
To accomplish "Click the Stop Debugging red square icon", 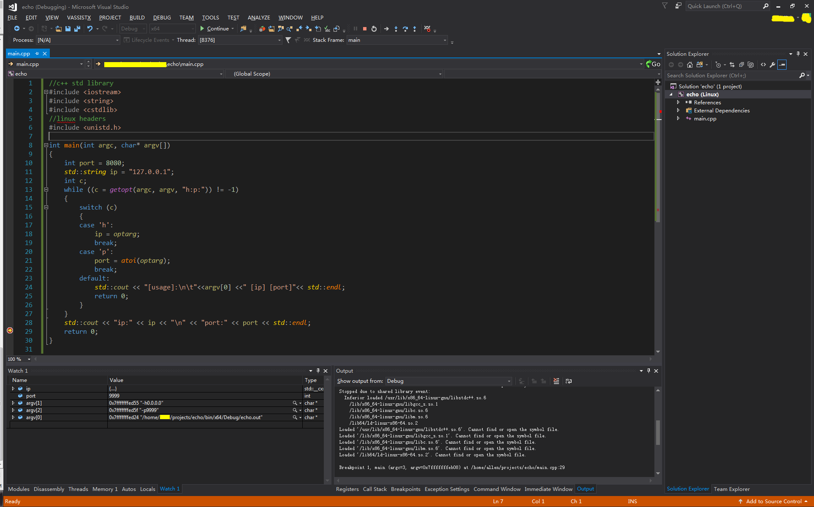I will click(x=364, y=29).
